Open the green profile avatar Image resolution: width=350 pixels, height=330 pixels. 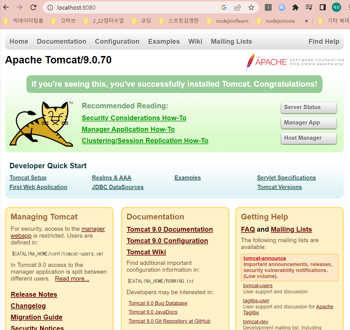(x=336, y=7)
